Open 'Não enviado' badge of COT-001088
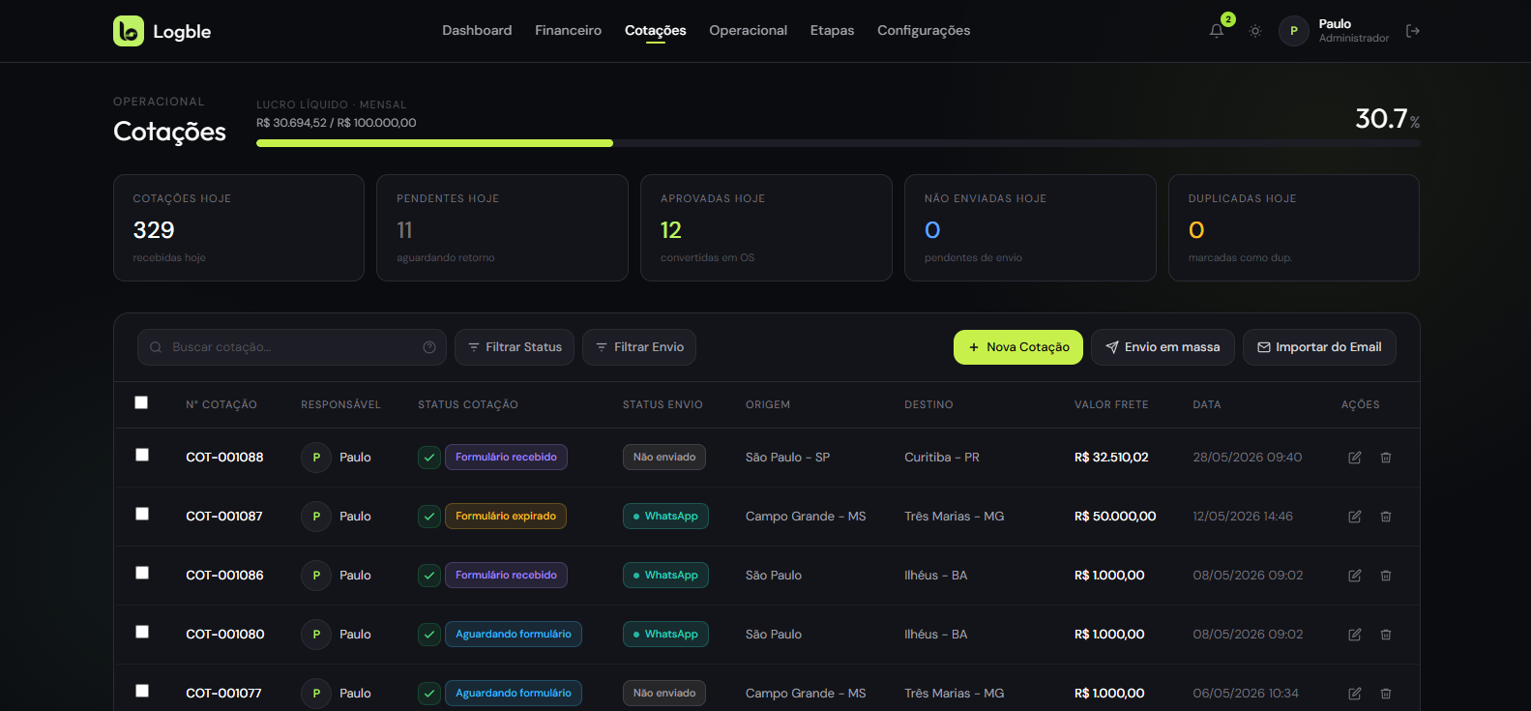The image size is (1531, 711). tap(664, 458)
